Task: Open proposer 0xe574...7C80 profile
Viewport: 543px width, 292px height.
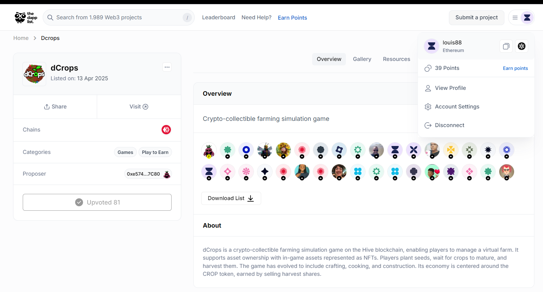Action: tap(148, 174)
